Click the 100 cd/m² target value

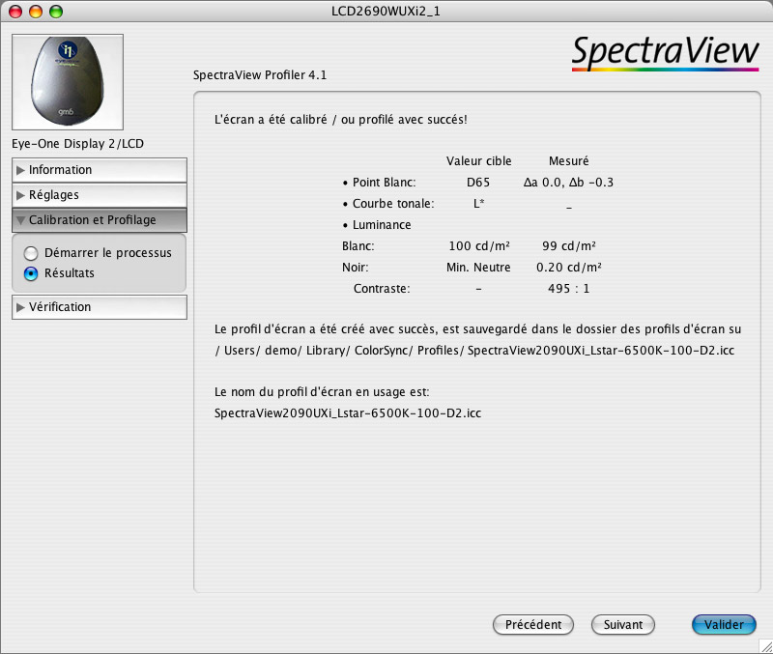(x=479, y=246)
